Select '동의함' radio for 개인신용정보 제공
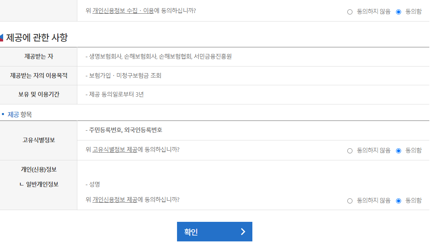This screenshot has height=250, width=438. tap(399, 201)
